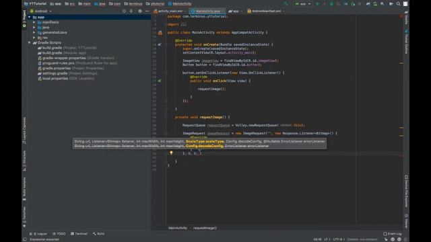The height and width of the screenshot is (242, 431).
Task: Open the Build tool window
Action: [98, 234]
